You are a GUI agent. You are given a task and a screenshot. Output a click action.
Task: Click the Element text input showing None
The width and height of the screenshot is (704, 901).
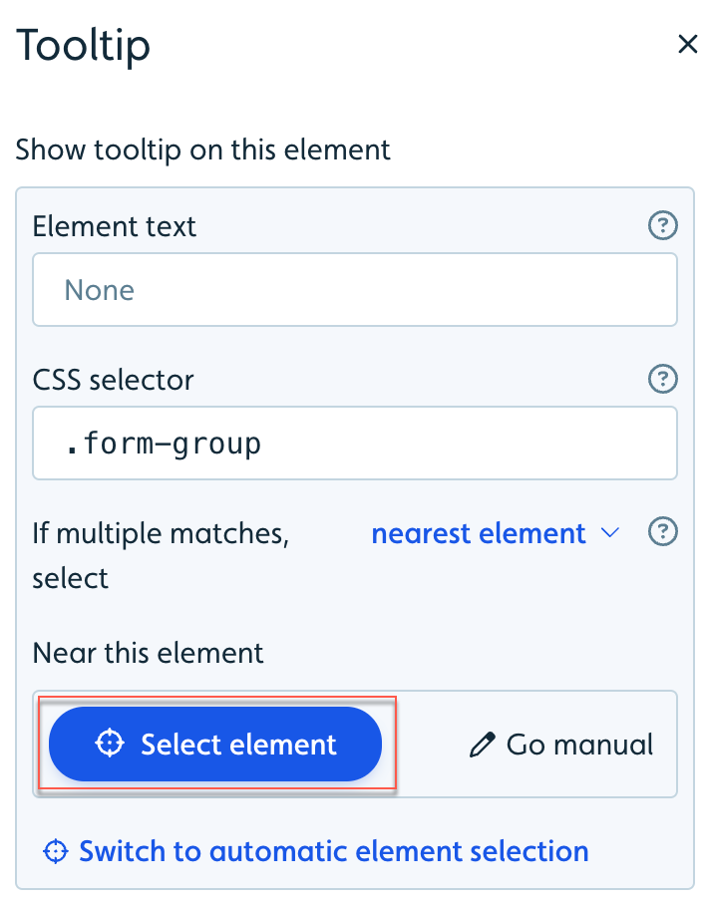pyautogui.click(x=355, y=290)
